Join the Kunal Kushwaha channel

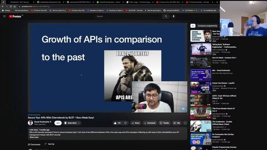coord(58,123)
